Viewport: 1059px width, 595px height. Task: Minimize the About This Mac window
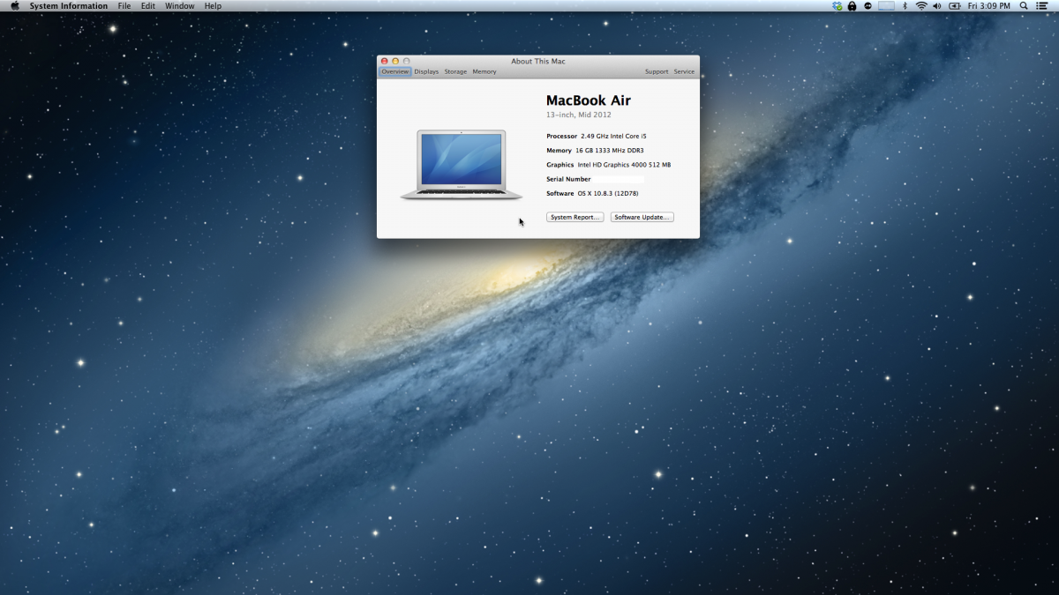point(395,61)
